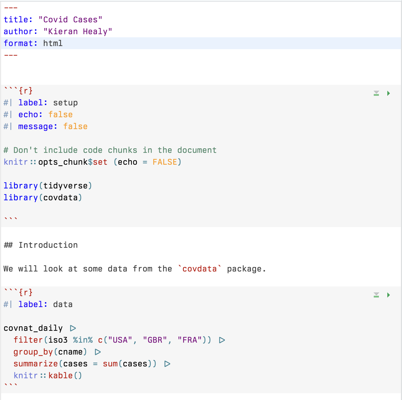Click the inline `covdata` code in the paragraph
This screenshot has height=400, width=402.
200,269
